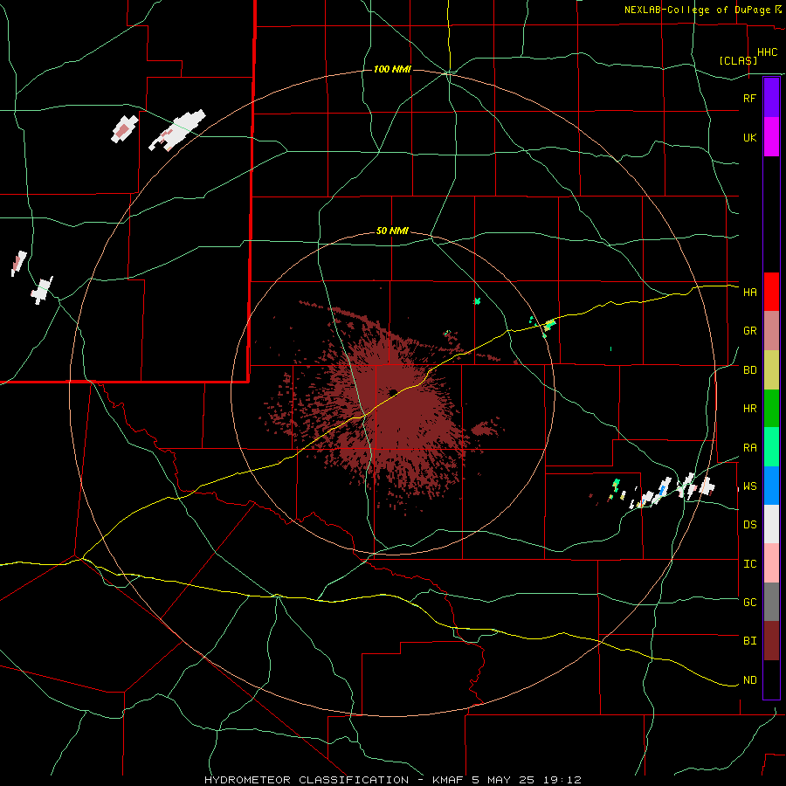Click the UK magenta legend swatch
786x786 pixels.
[771, 136]
